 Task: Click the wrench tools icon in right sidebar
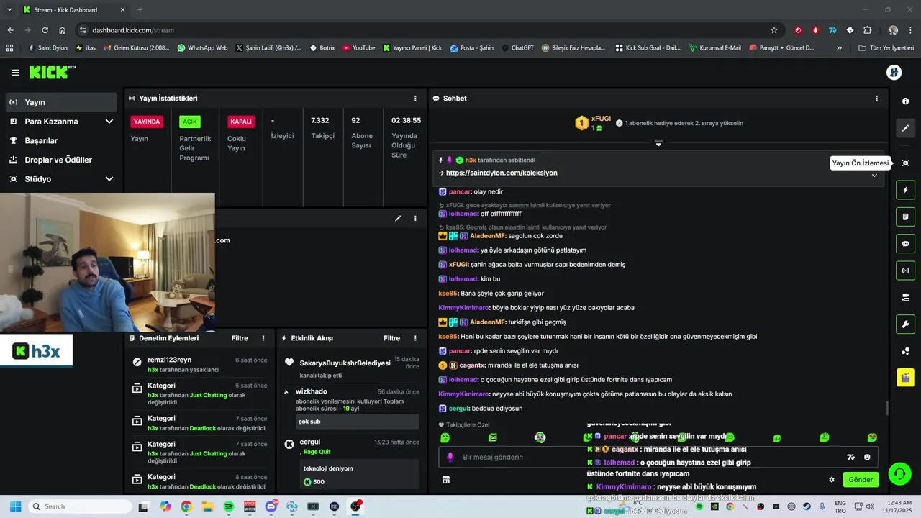[x=906, y=324]
